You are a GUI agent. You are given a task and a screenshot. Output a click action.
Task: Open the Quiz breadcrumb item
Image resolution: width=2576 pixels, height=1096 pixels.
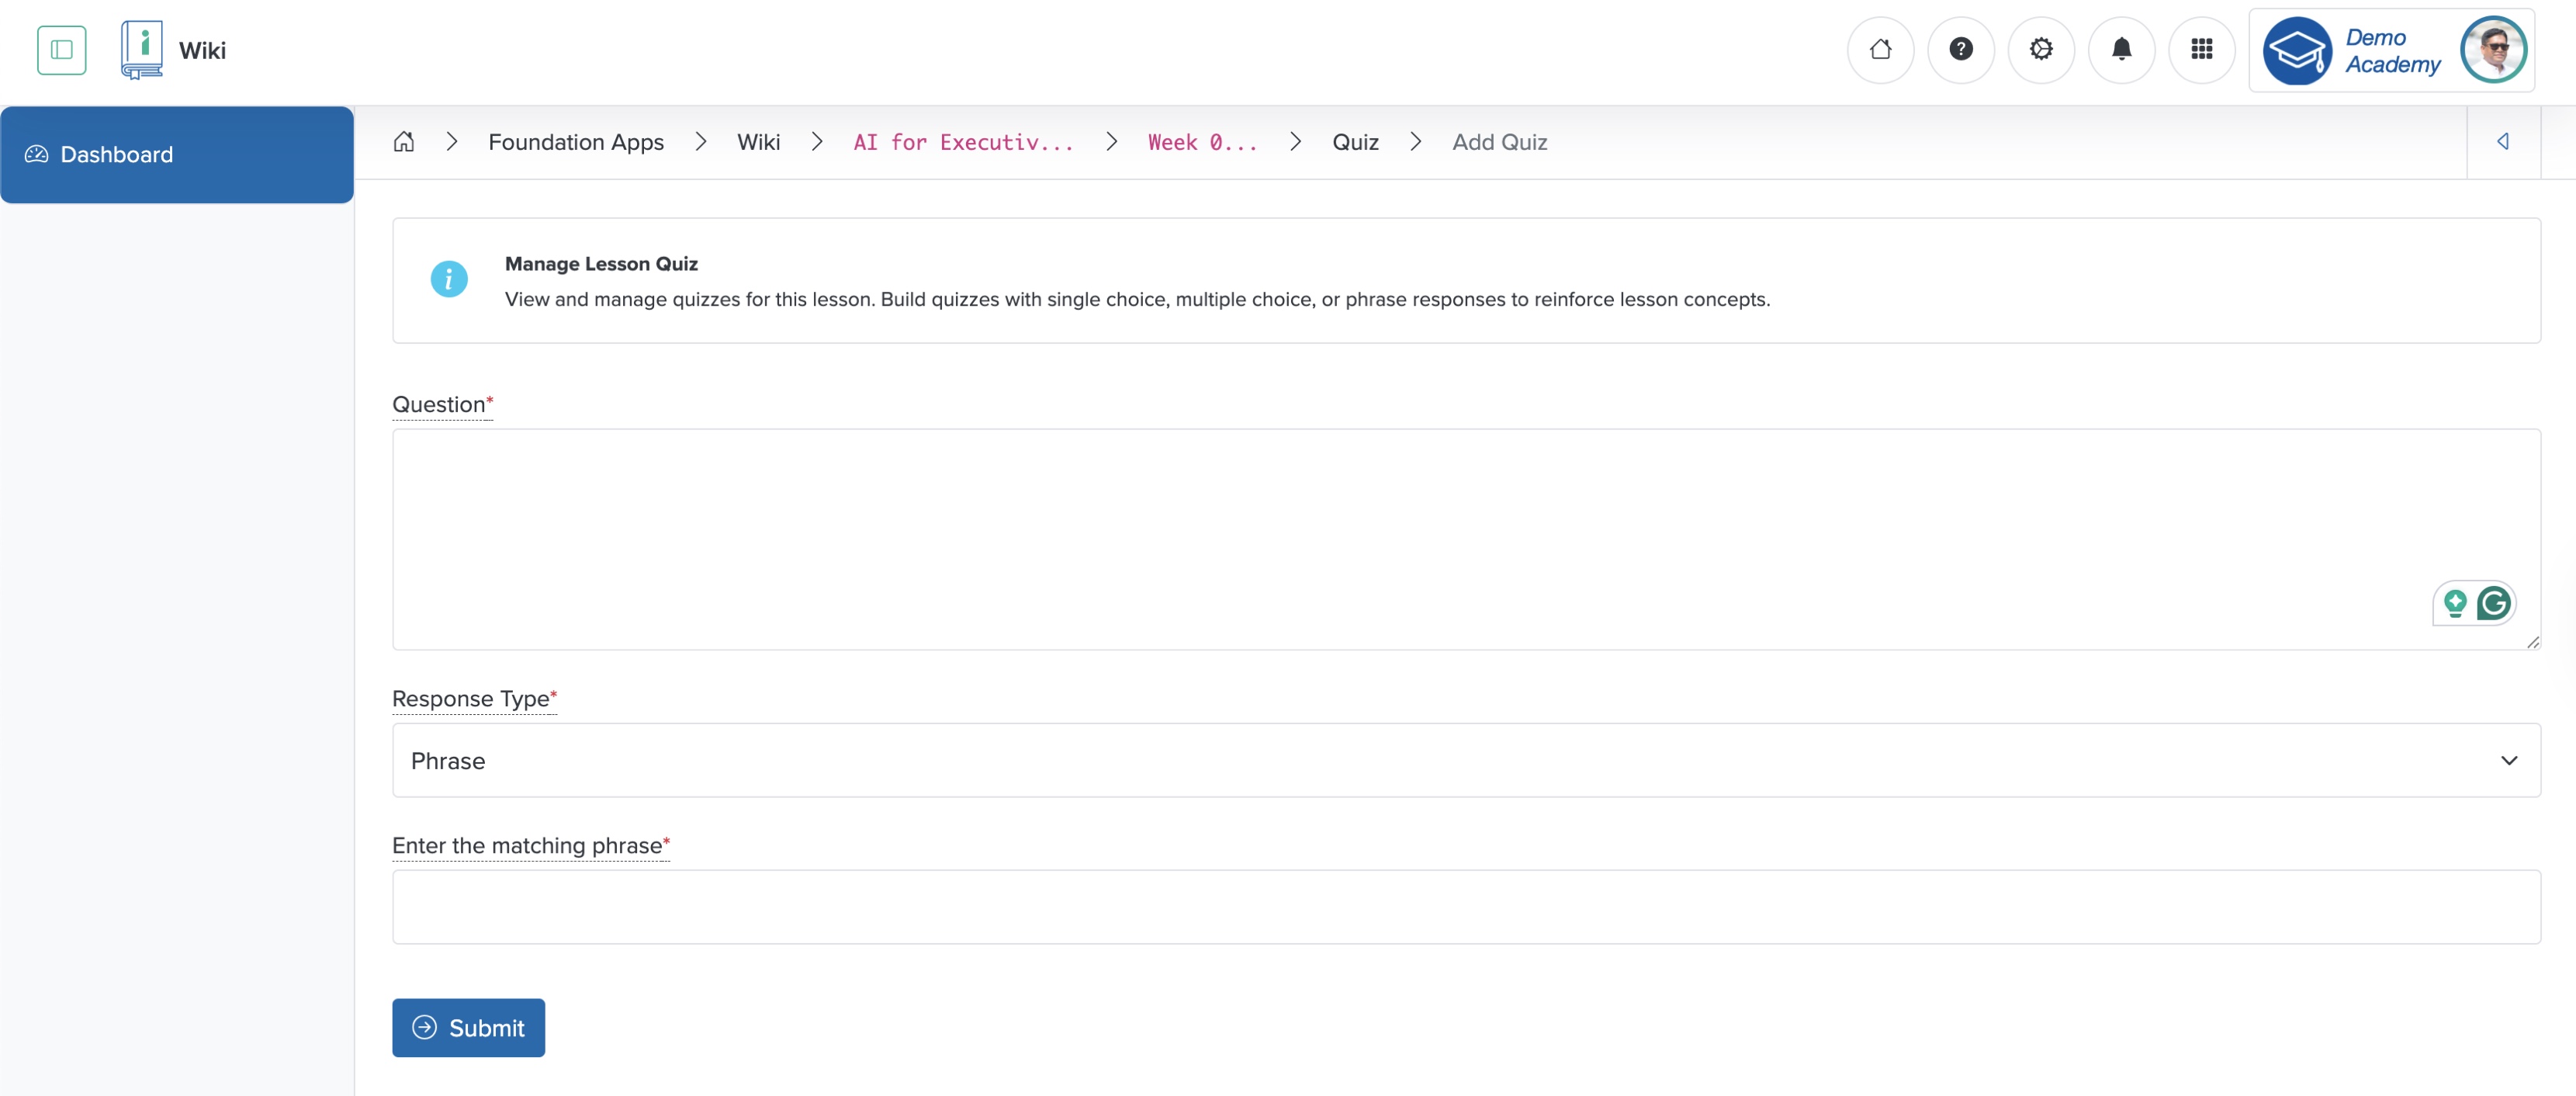(1355, 142)
